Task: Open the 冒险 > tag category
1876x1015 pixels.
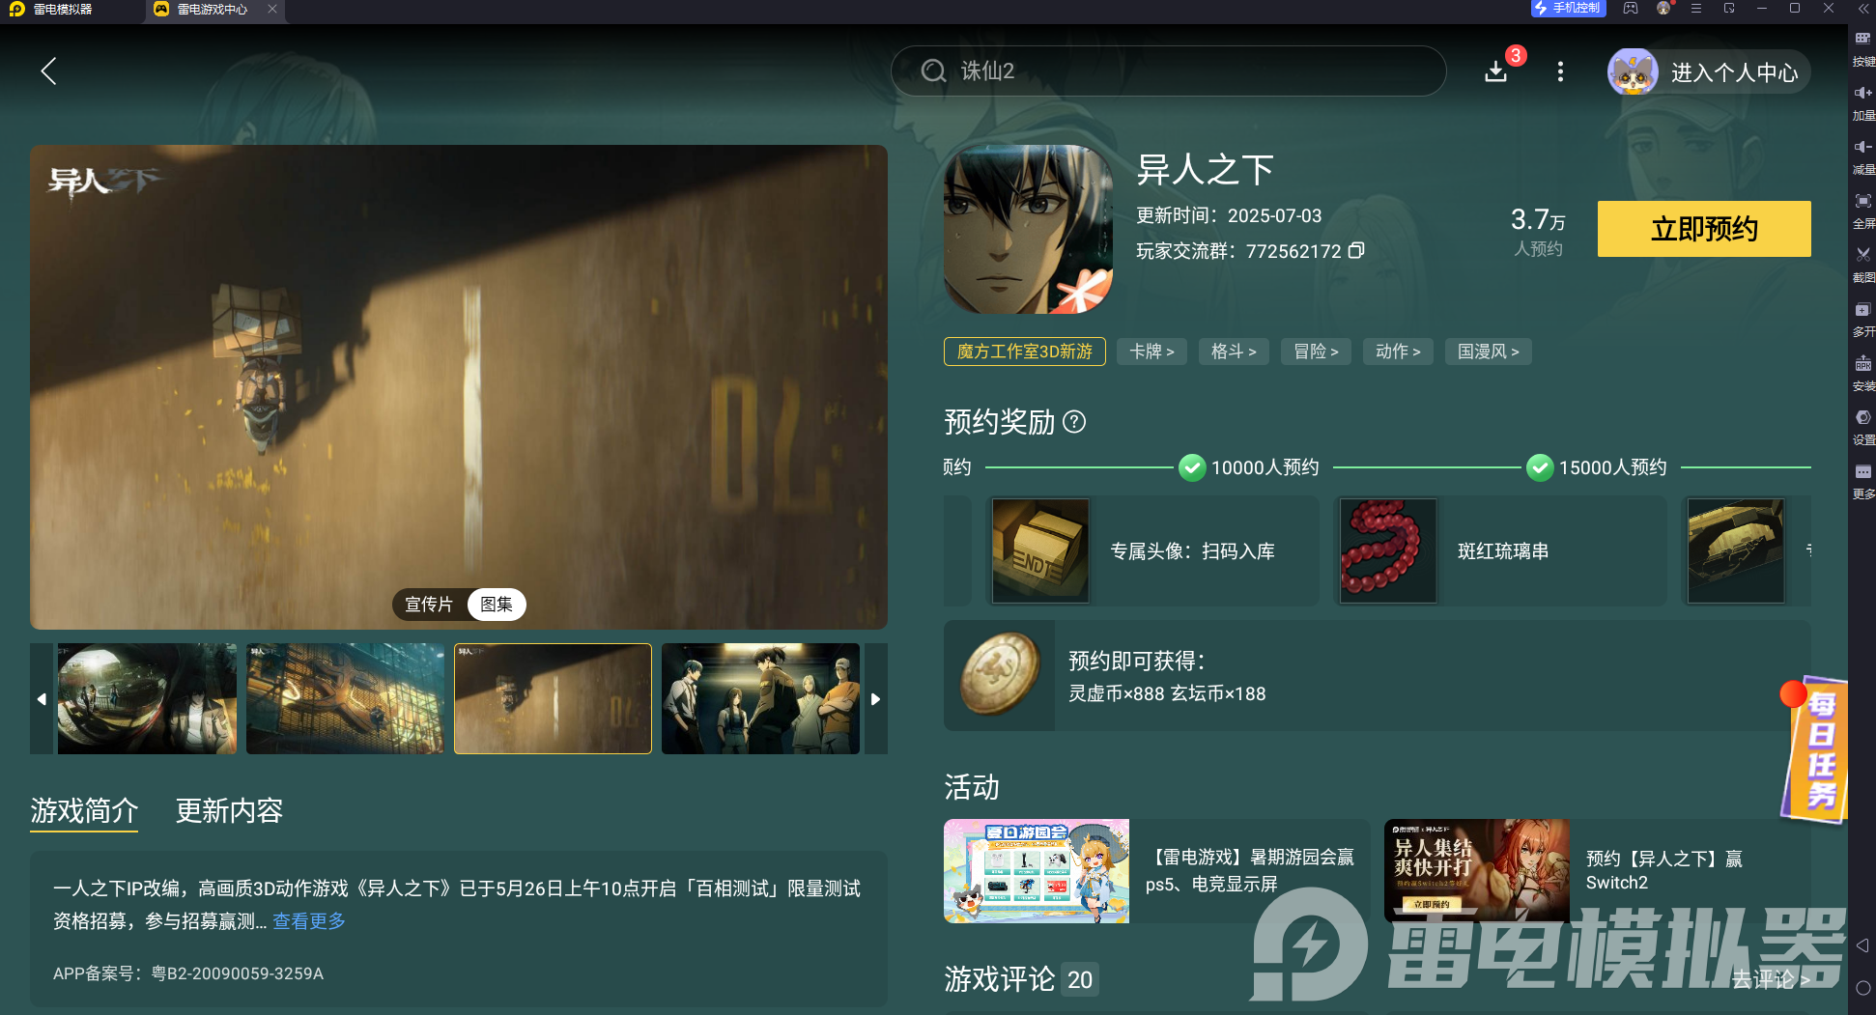Action: [x=1317, y=352]
